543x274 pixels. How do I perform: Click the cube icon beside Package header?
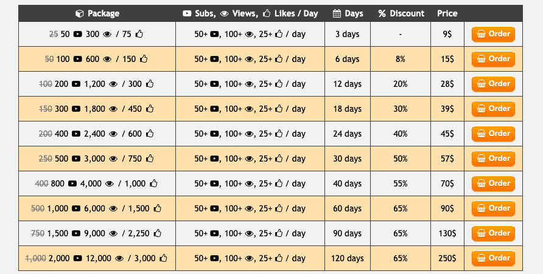click(80, 13)
